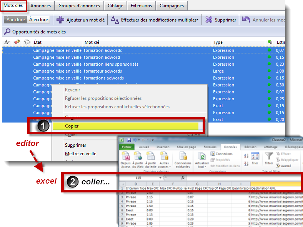Click À partir du texte icon in Excel
Image resolution: width=303 pixels, height=227 pixels.
150,156
